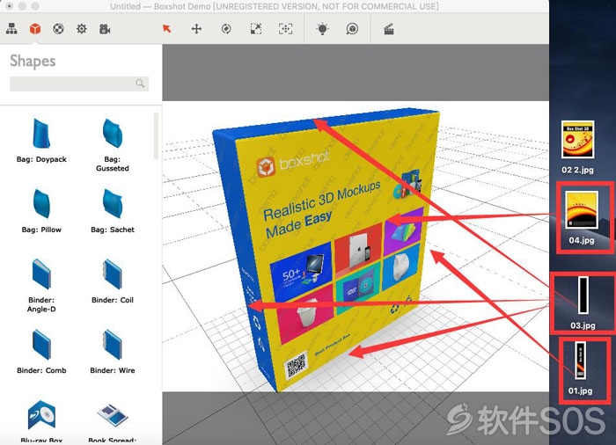Select the arrow selection tool

[166, 29]
